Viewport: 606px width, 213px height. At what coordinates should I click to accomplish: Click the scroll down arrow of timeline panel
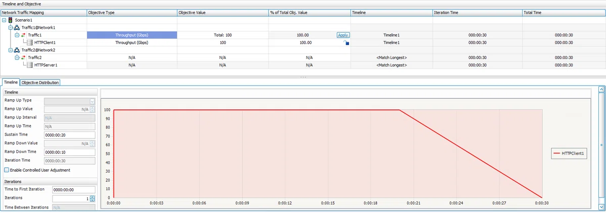pyautogui.click(x=601, y=207)
